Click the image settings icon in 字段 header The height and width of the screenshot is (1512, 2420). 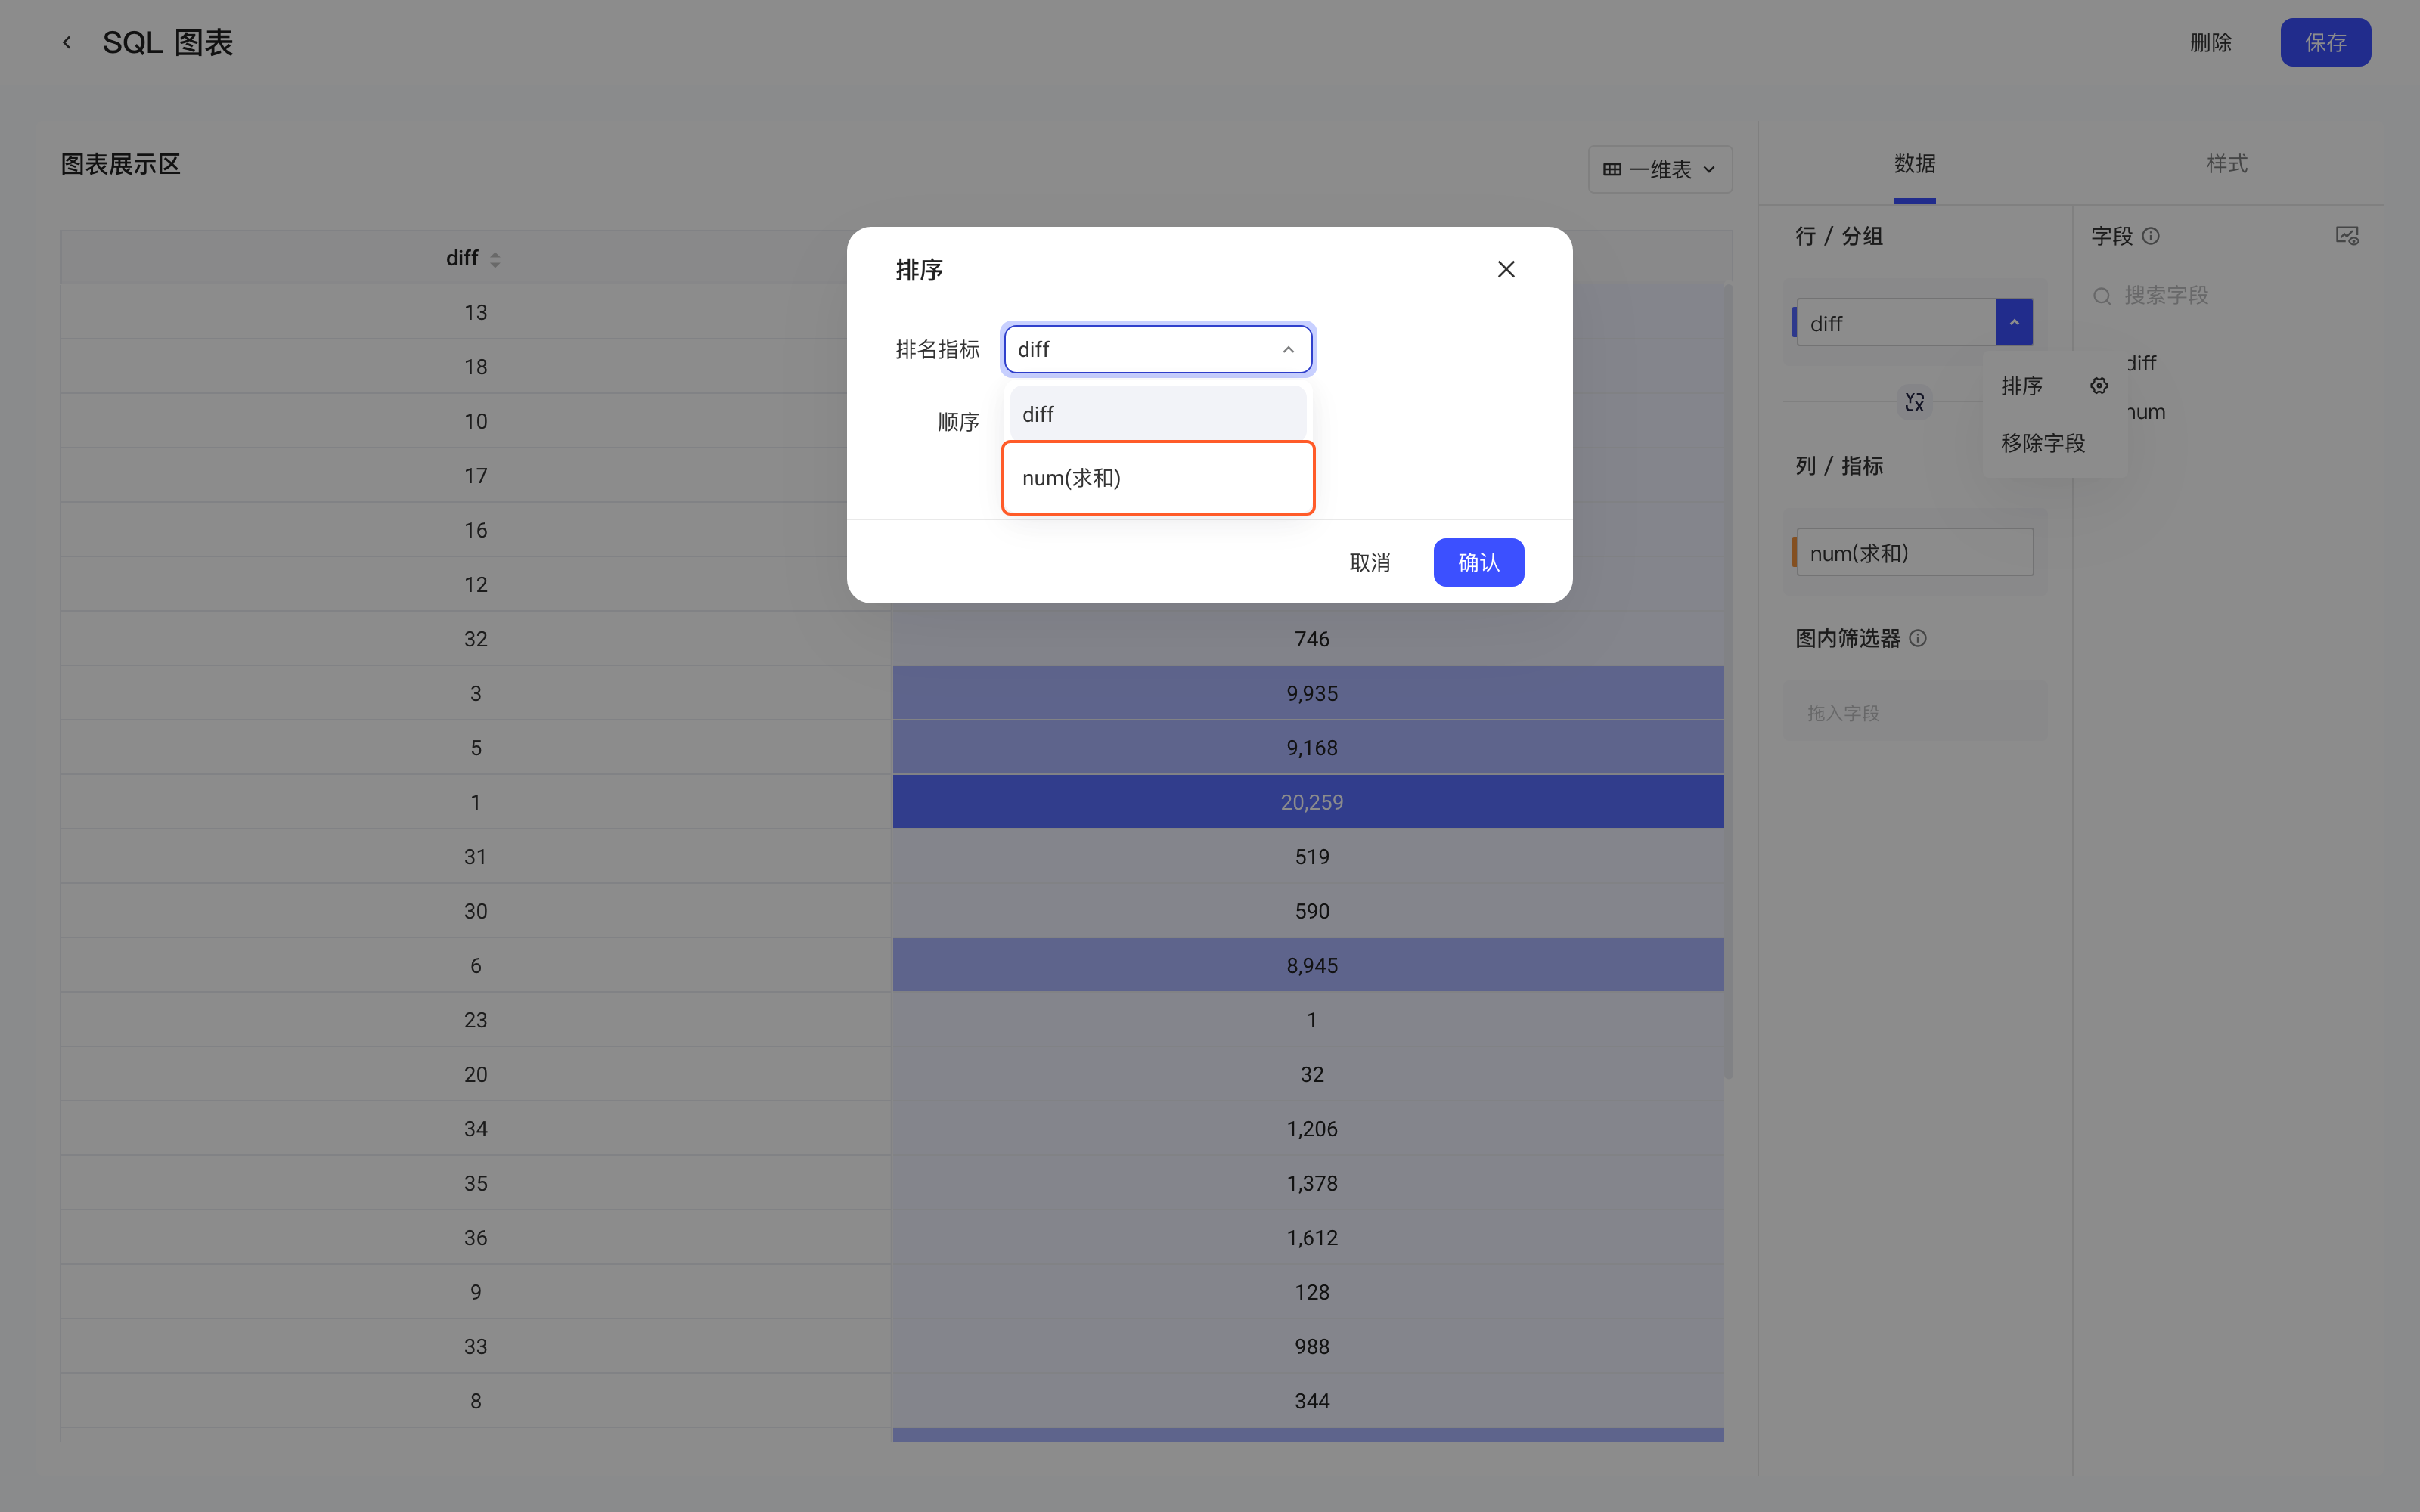[x=2347, y=236]
